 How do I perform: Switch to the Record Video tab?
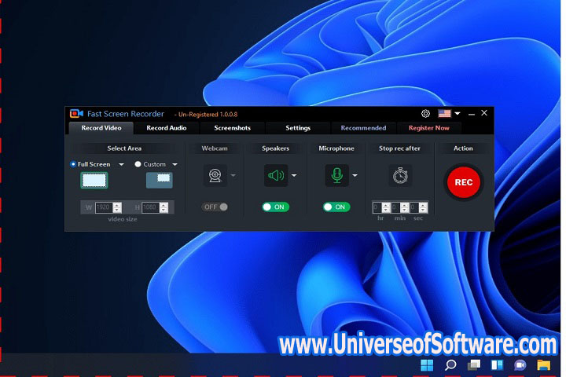point(101,128)
